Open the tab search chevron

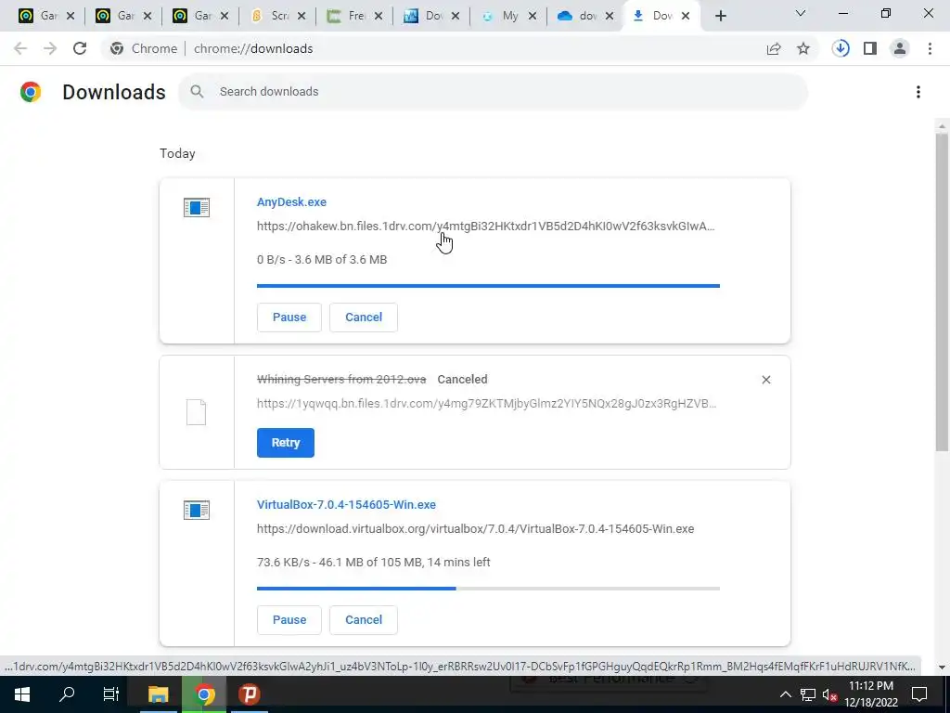pyautogui.click(x=801, y=13)
